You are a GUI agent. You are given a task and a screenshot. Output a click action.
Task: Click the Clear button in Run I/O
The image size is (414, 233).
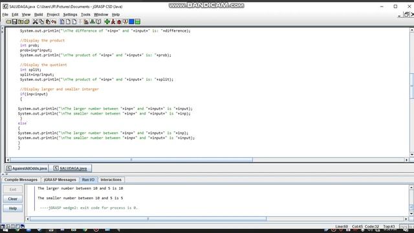click(13, 199)
